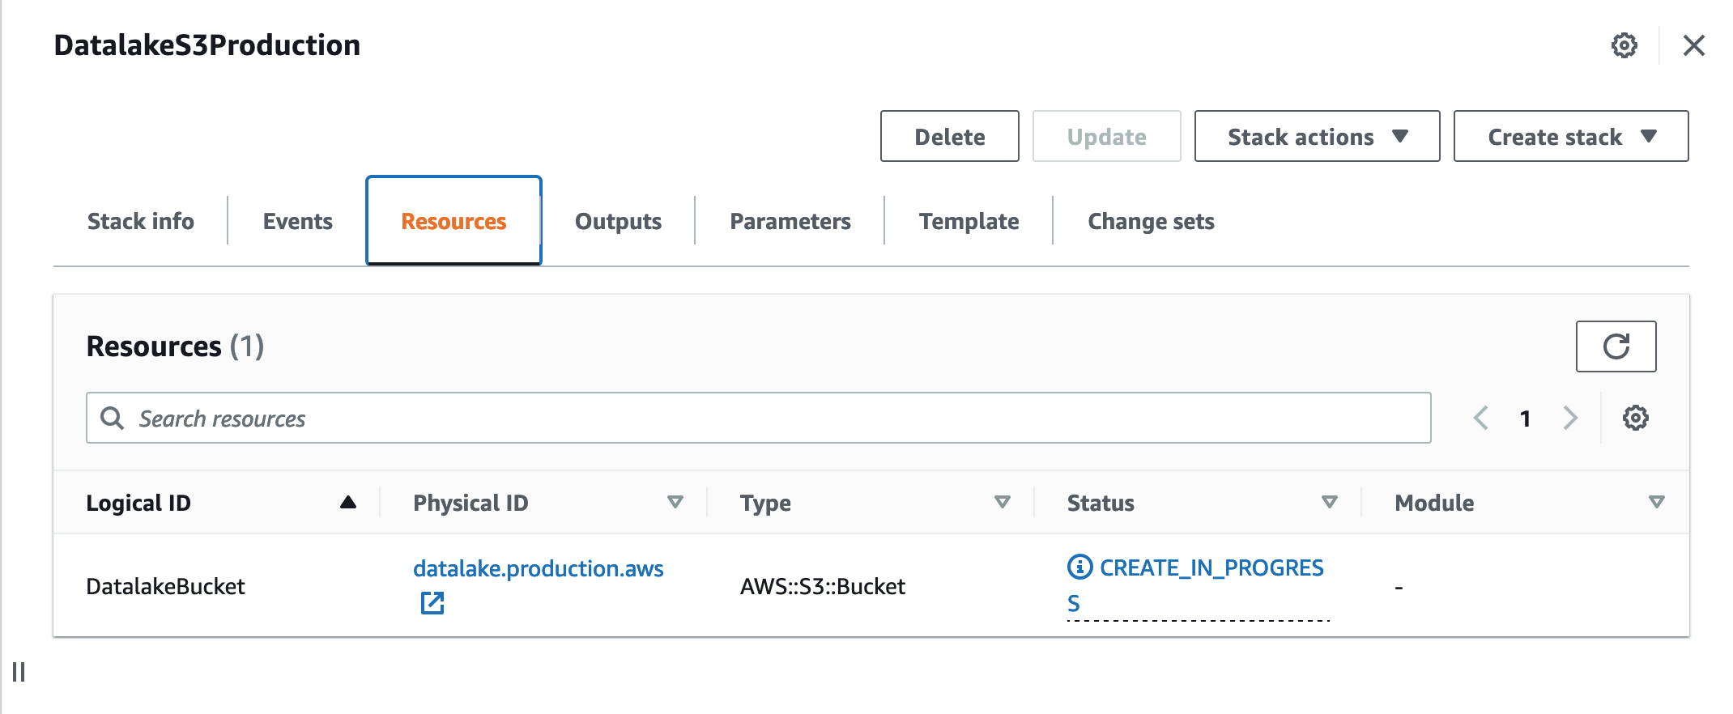
Task: Switch to the Events tab
Action: pos(297,221)
